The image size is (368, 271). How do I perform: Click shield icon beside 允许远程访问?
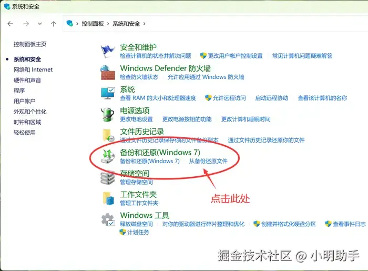pyautogui.click(x=208, y=98)
